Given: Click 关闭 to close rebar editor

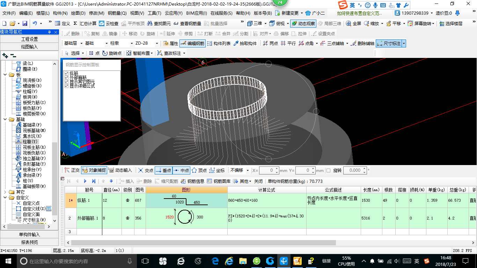Looking at the screenshot, I should point(258,181).
